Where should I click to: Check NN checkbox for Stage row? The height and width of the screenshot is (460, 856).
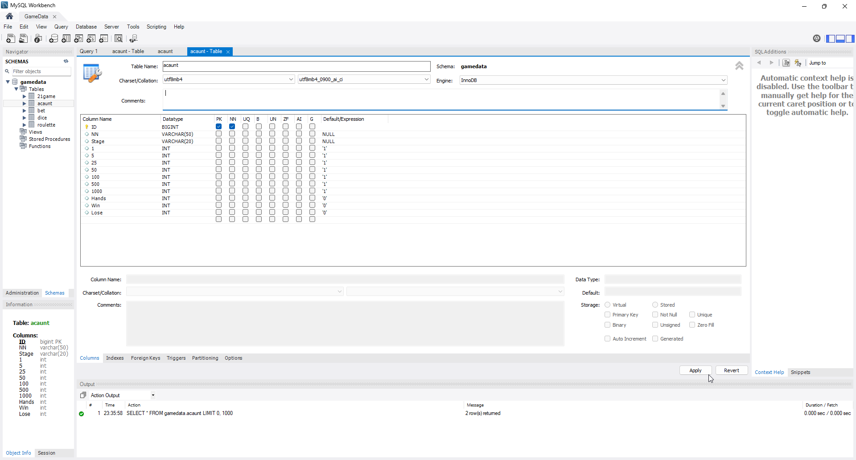coord(232,141)
